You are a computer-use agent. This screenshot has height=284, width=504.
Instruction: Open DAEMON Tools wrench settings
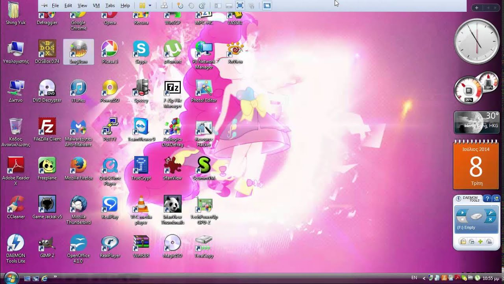491,213
